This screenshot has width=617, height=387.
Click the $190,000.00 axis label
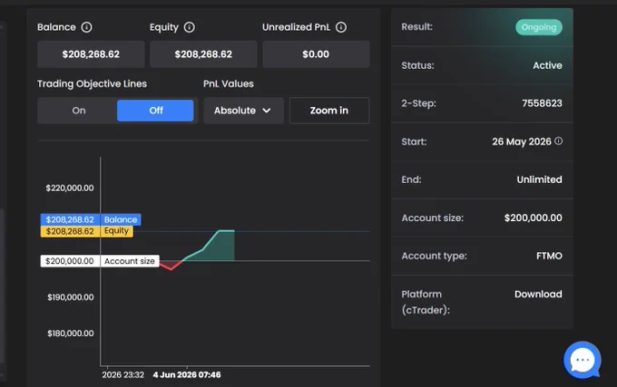[71, 297]
